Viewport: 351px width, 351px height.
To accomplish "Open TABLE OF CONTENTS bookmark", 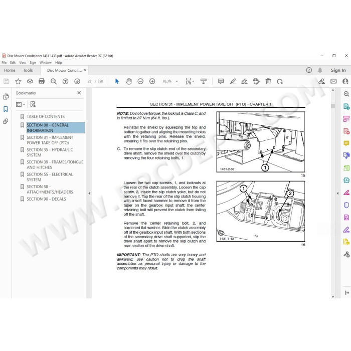I will pyautogui.click(x=46, y=117).
